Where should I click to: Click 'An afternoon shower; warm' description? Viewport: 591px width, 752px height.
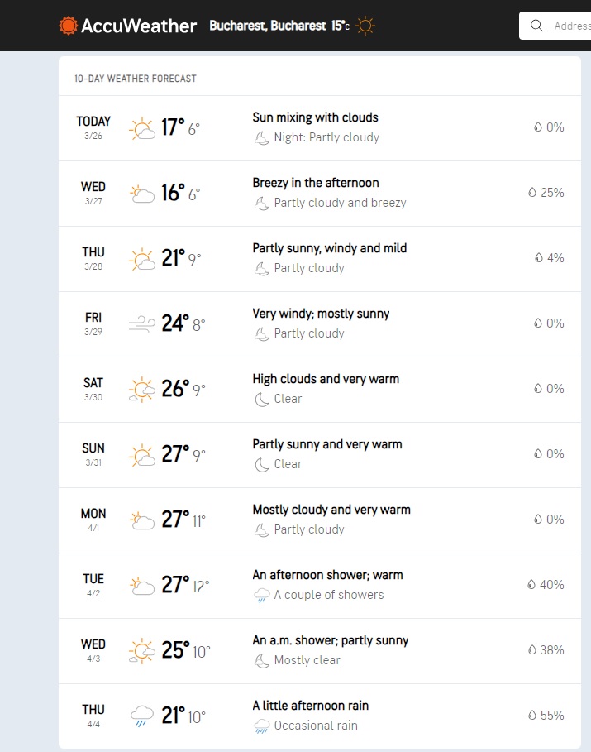point(327,575)
